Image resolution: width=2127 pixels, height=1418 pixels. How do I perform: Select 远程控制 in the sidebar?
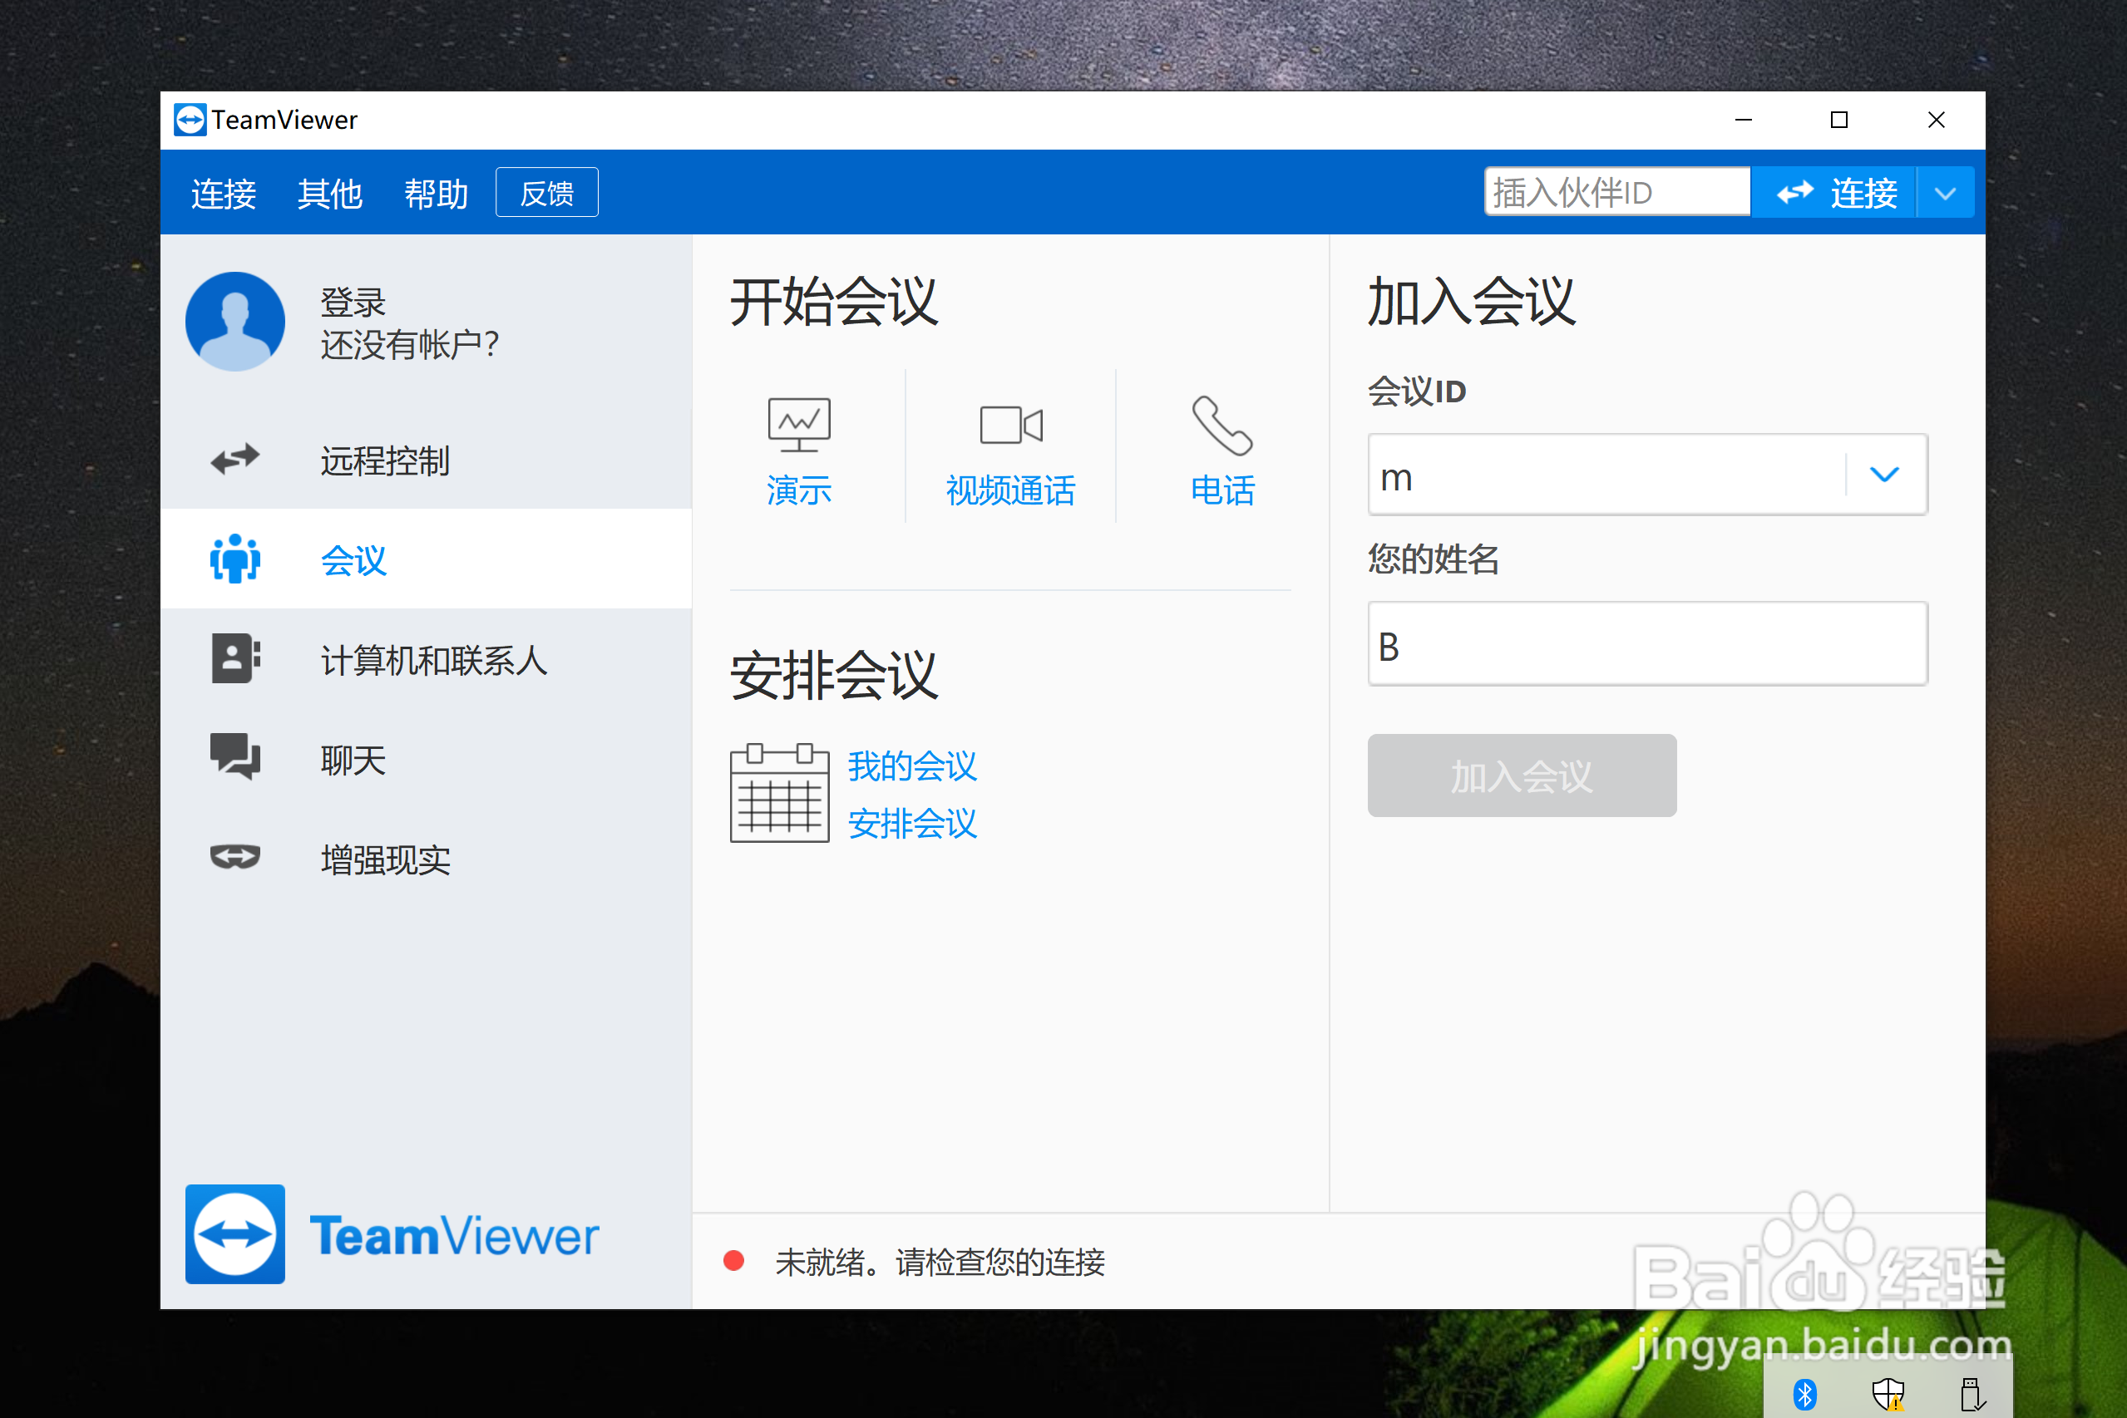(426, 460)
